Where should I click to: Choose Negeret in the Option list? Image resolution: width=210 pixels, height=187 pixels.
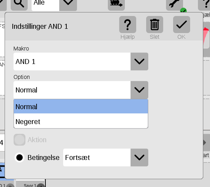[81, 122]
